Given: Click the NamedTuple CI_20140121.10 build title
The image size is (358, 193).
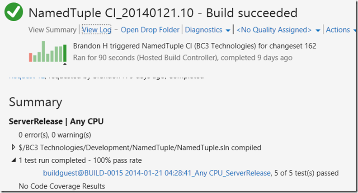Looking at the screenshot, I should pos(111,13).
